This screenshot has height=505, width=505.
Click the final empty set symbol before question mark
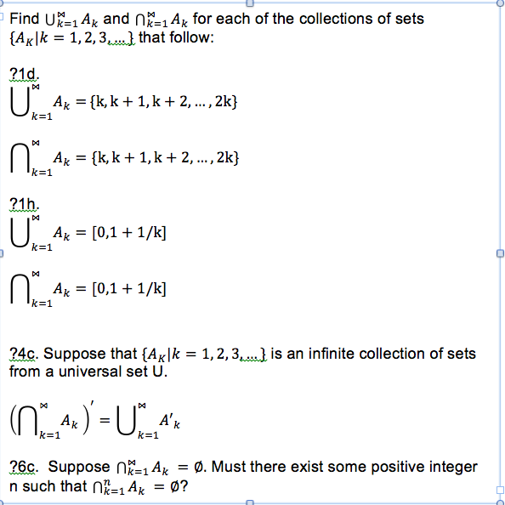174,486
